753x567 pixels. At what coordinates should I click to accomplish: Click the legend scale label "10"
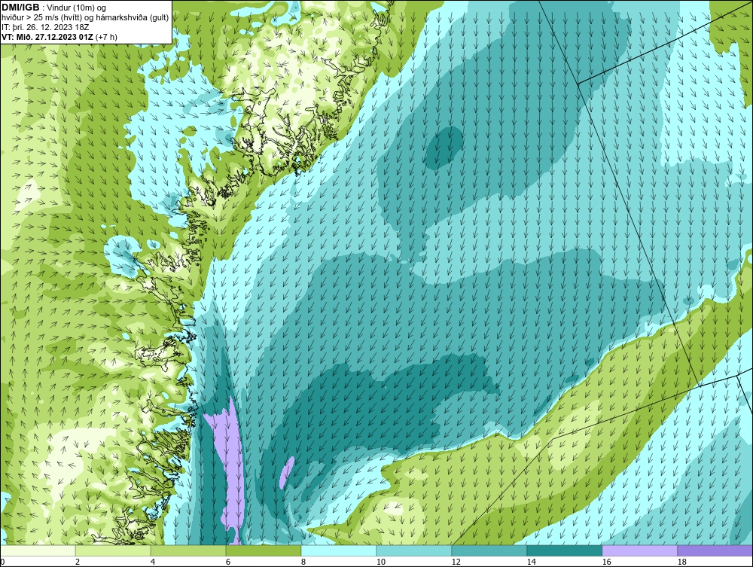(x=381, y=562)
